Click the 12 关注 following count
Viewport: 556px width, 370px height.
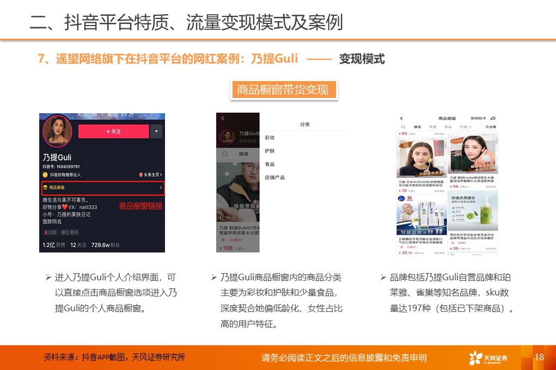(78, 245)
